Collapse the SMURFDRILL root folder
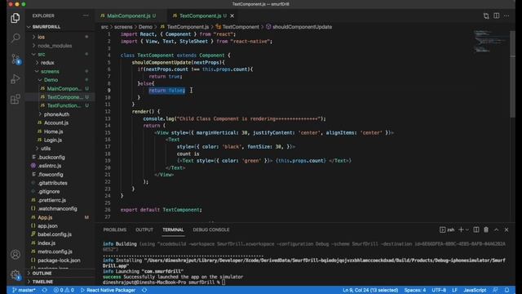The height and width of the screenshot is (294, 522). [46, 27]
